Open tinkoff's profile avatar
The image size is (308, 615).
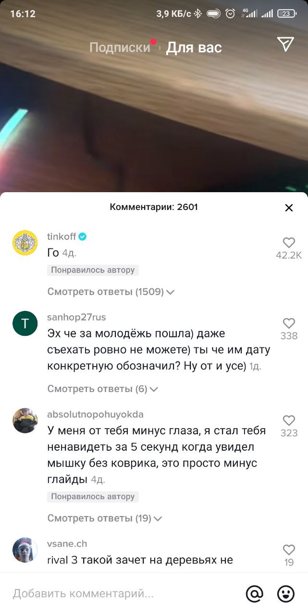tap(25, 243)
